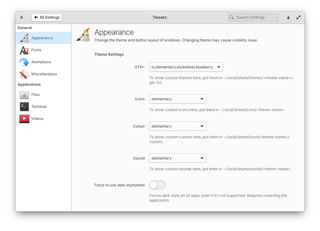Click the search magnifier in the search box

(232, 17)
